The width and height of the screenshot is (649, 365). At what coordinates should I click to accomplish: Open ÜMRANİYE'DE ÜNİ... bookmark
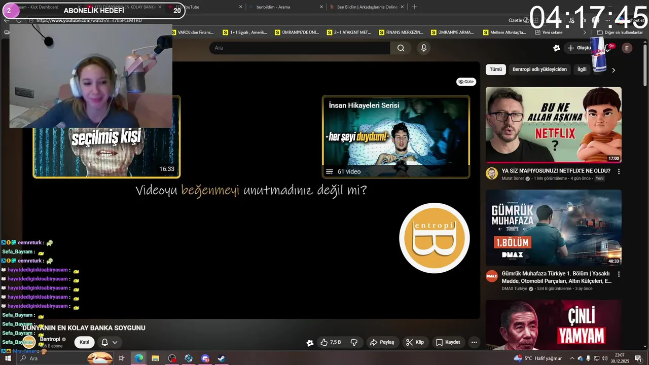coord(297,32)
